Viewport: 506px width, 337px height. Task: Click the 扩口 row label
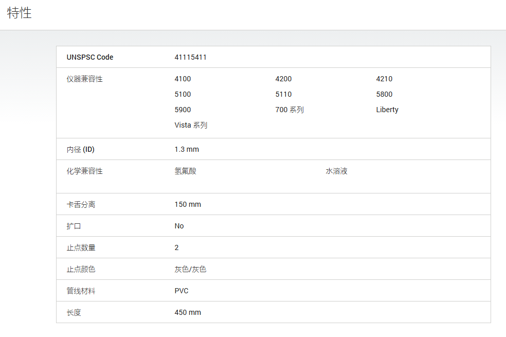click(x=74, y=226)
